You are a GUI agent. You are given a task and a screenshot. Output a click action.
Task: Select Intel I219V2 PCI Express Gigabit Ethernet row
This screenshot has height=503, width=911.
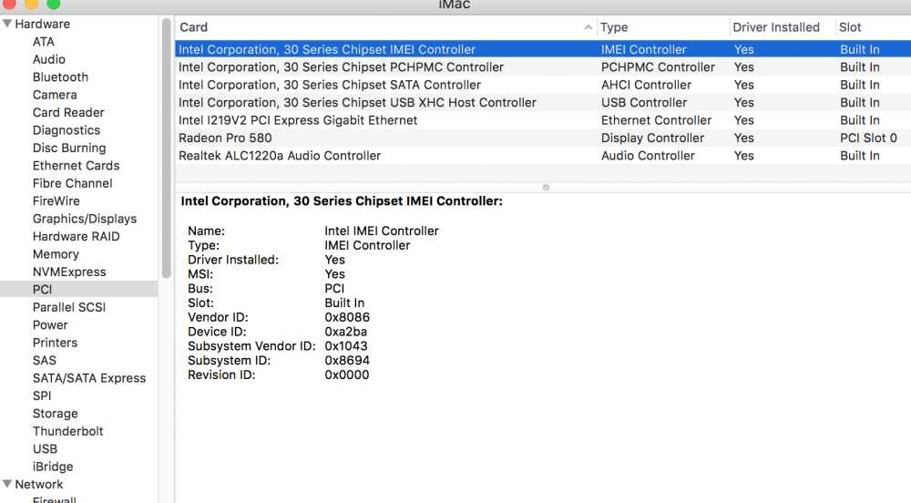pos(543,120)
